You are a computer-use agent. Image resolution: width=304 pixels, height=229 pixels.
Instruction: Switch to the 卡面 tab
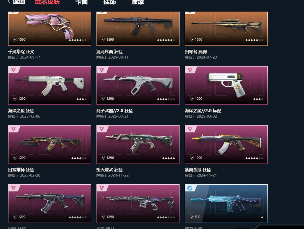click(x=81, y=2)
